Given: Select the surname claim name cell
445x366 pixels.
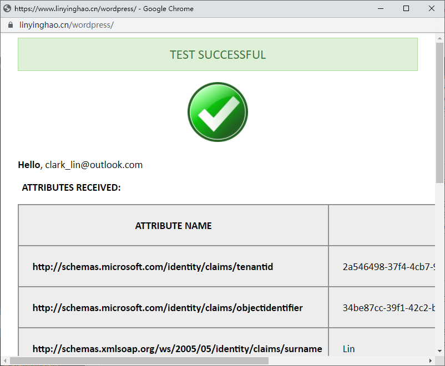Looking at the screenshot, I should tap(177, 349).
